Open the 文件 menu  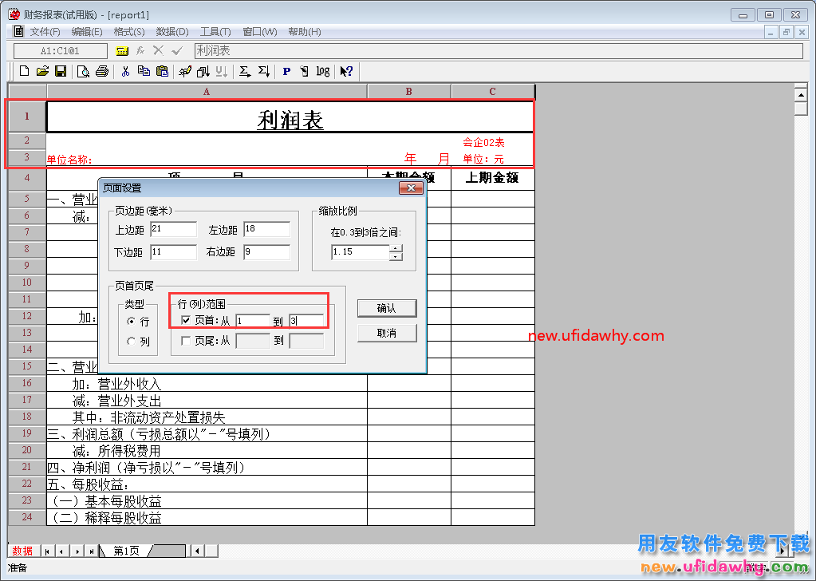[x=43, y=31]
